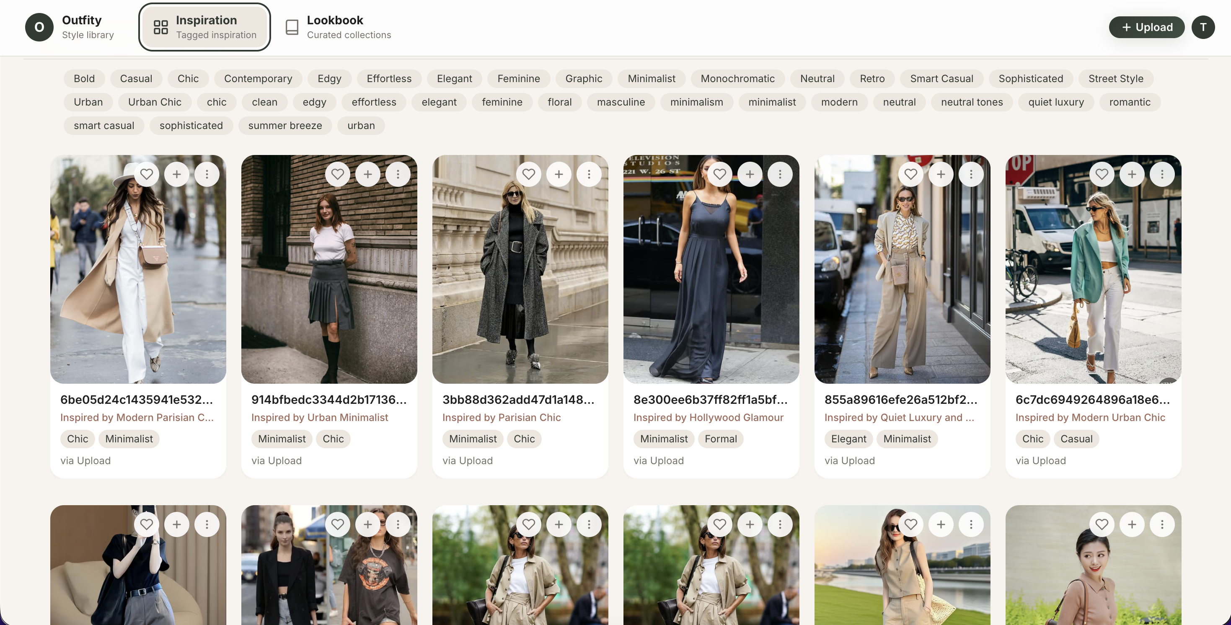Open three-dot menu on Modern Urban Chic card
The height and width of the screenshot is (625, 1231).
click(x=1162, y=174)
